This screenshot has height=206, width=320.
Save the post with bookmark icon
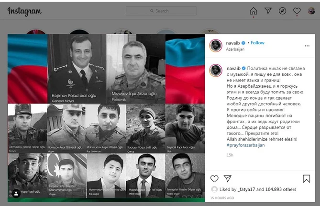click(306, 179)
